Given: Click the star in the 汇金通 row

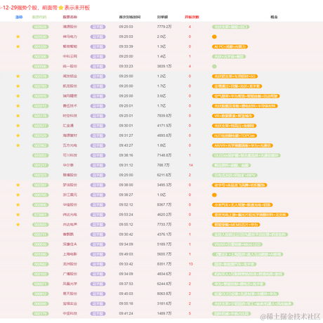Looking at the screenshot, I should point(18,126).
